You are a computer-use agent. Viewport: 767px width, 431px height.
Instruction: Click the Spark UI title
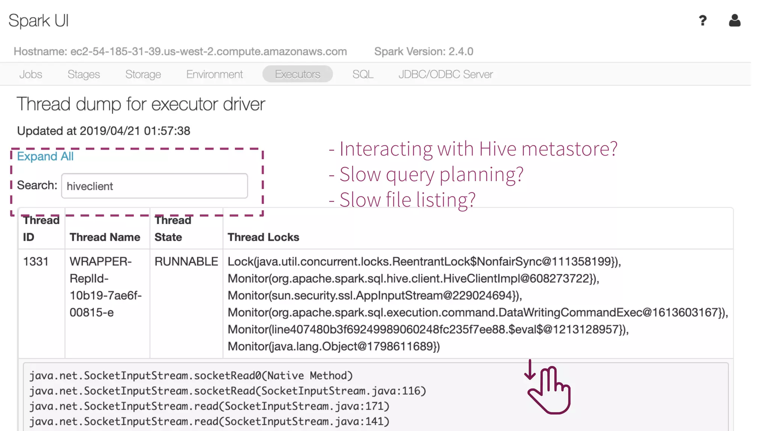[x=39, y=21]
